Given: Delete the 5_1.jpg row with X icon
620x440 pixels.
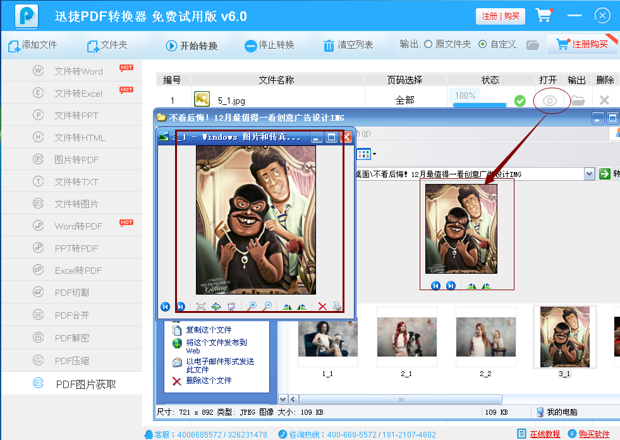Looking at the screenshot, I should [604, 100].
